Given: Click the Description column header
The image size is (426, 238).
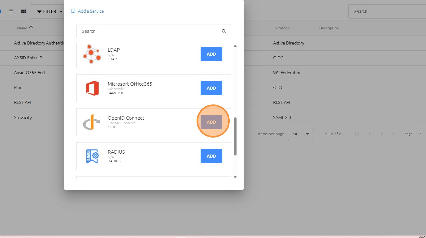Looking at the screenshot, I should click(329, 28).
